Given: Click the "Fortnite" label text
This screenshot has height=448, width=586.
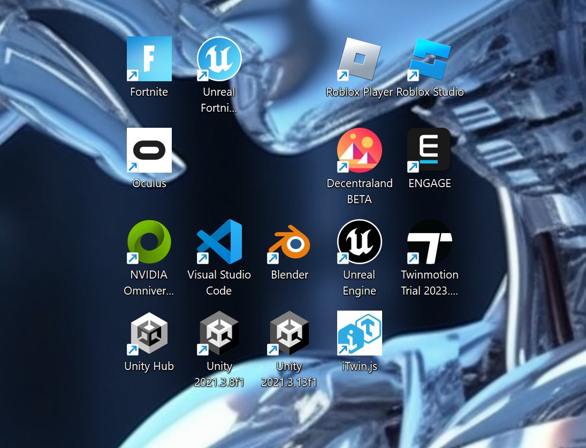Looking at the screenshot, I should [149, 92].
